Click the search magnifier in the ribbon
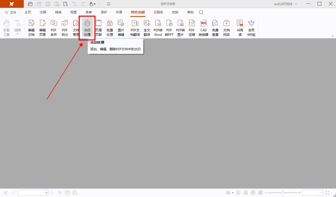The image size is (336, 197). [x=201, y=12]
